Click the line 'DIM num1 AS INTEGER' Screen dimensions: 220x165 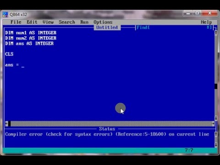click(x=31, y=33)
